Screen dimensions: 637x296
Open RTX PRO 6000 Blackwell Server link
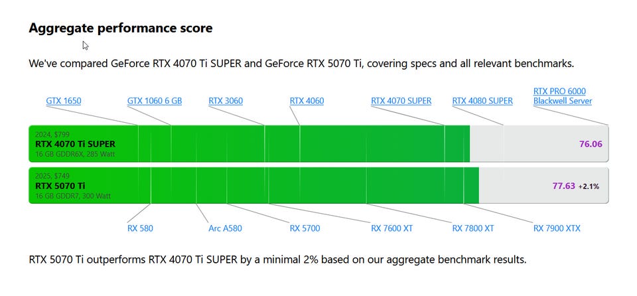point(562,96)
